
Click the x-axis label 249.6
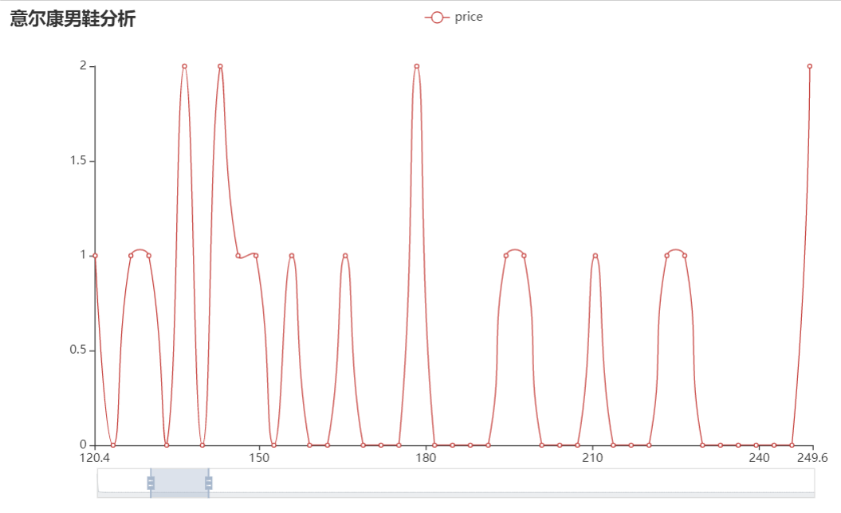coord(812,458)
